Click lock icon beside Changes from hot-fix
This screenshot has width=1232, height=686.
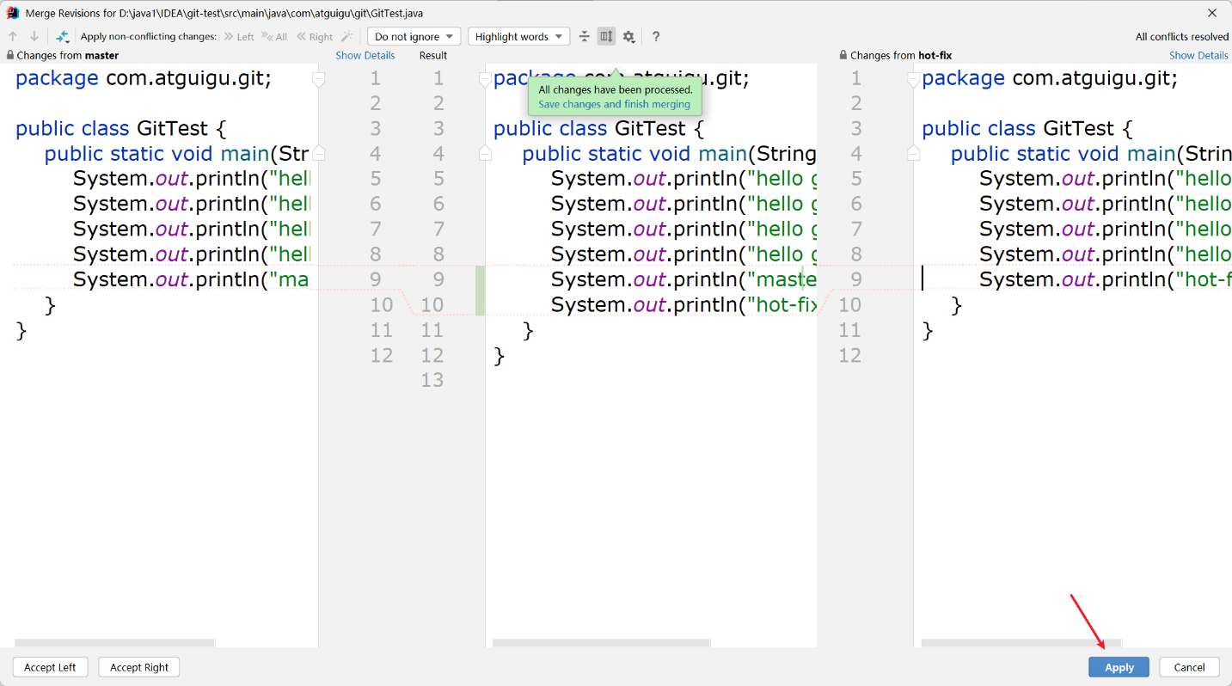click(843, 55)
